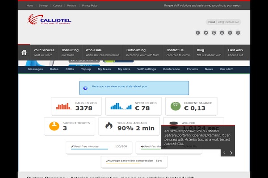
Task: Open the Privacy Policy link
Action: (90, 6)
